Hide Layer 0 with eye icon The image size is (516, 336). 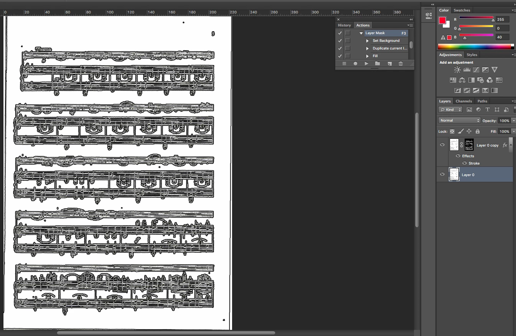(x=442, y=175)
